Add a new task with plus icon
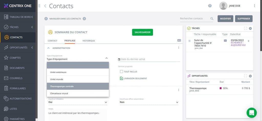 [250, 28]
